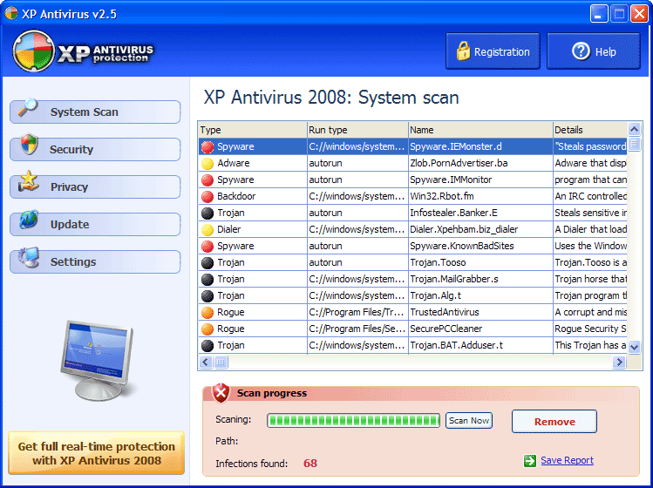Open the Security section
The height and width of the screenshot is (488, 653).
(x=95, y=150)
